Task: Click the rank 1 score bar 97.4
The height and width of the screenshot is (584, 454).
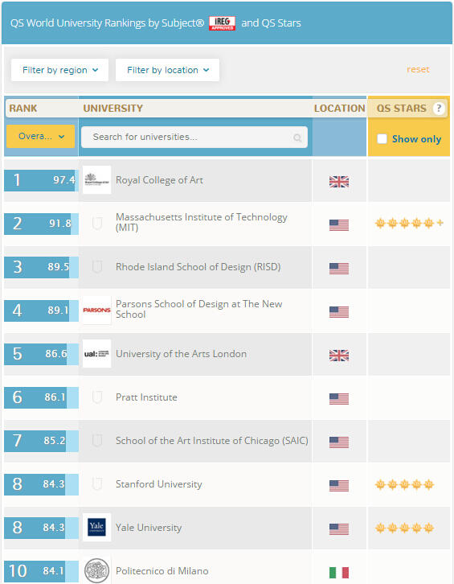Action: click(x=41, y=180)
